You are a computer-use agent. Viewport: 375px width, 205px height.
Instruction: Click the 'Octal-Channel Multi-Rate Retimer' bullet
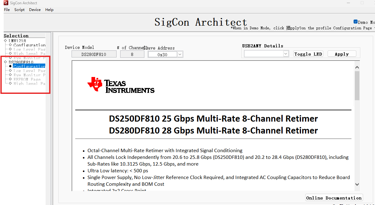(165, 150)
